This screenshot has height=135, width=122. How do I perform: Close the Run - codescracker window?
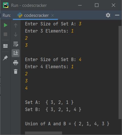point(113,5)
